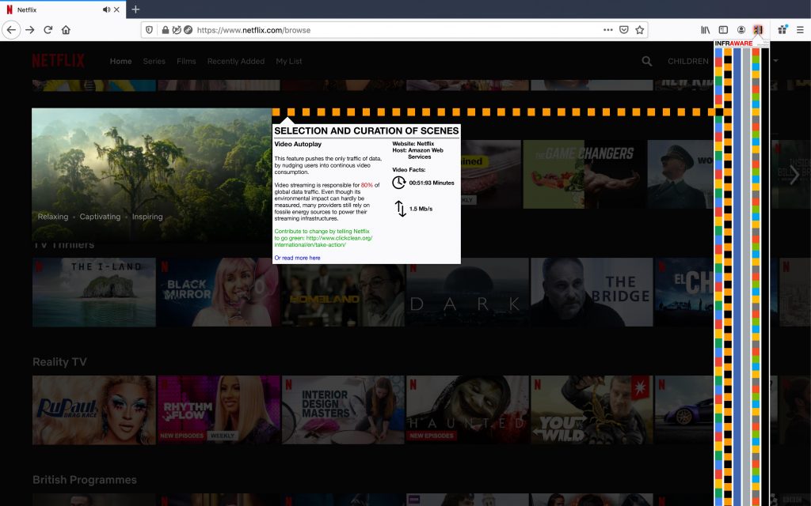Click the browser forward arrow
The width and height of the screenshot is (811, 506).
point(30,30)
